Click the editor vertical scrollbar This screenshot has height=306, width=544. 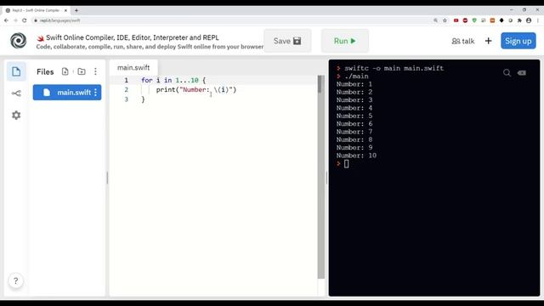[321, 177]
